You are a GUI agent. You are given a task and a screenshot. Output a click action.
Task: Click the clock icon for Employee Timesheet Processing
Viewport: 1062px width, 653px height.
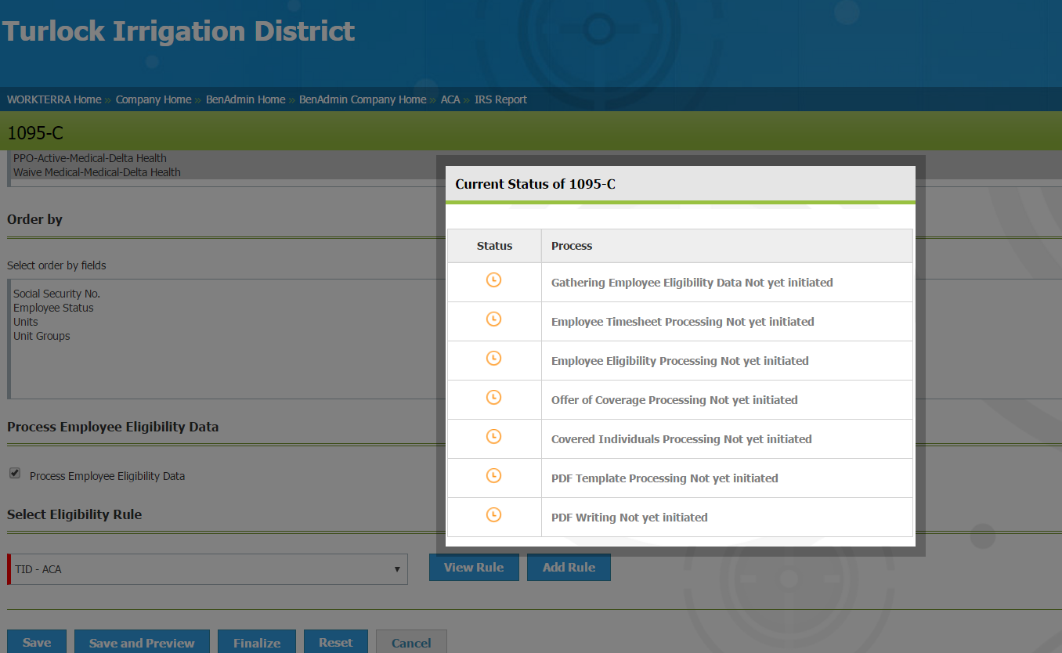(x=493, y=319)
